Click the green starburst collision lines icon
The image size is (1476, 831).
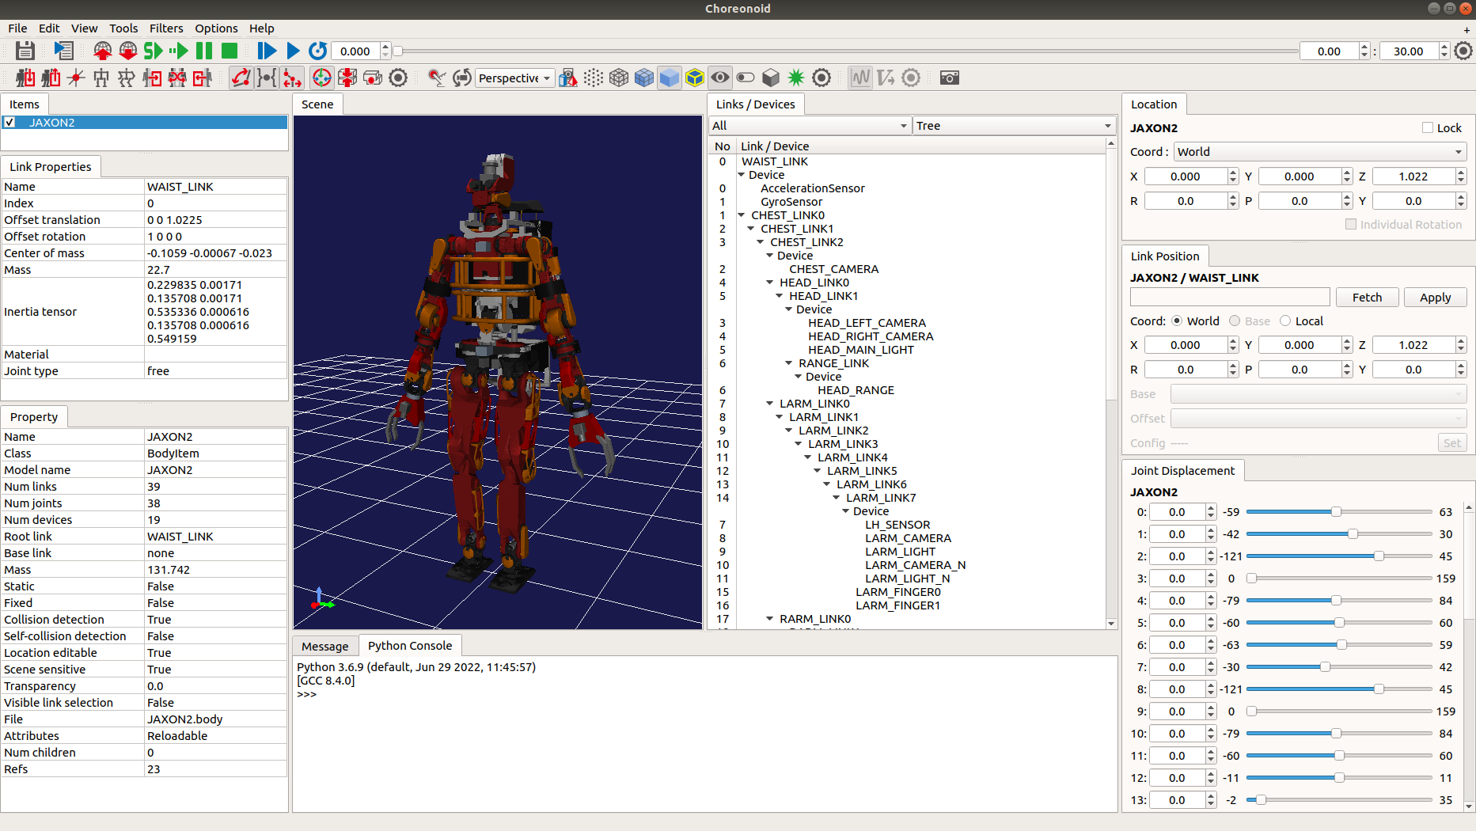pyautogui.click(x=796, y=78)
